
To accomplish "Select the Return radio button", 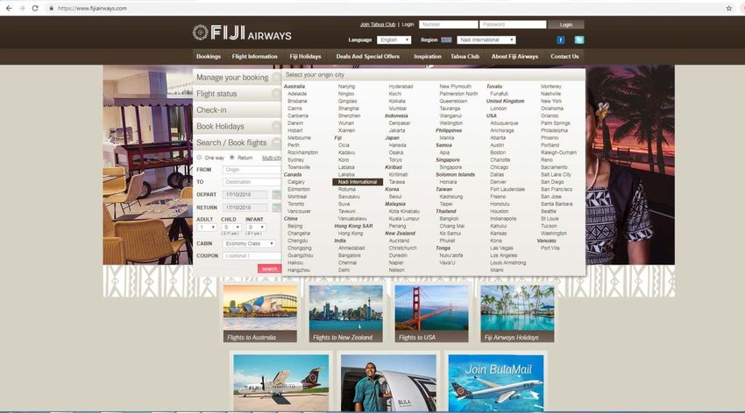I will (231, 157).
